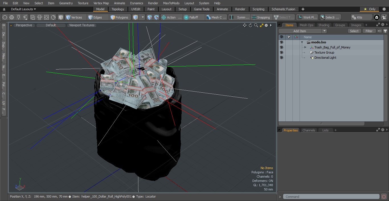Click the Command input field
The image size is (389, 201).
[331, 197]
